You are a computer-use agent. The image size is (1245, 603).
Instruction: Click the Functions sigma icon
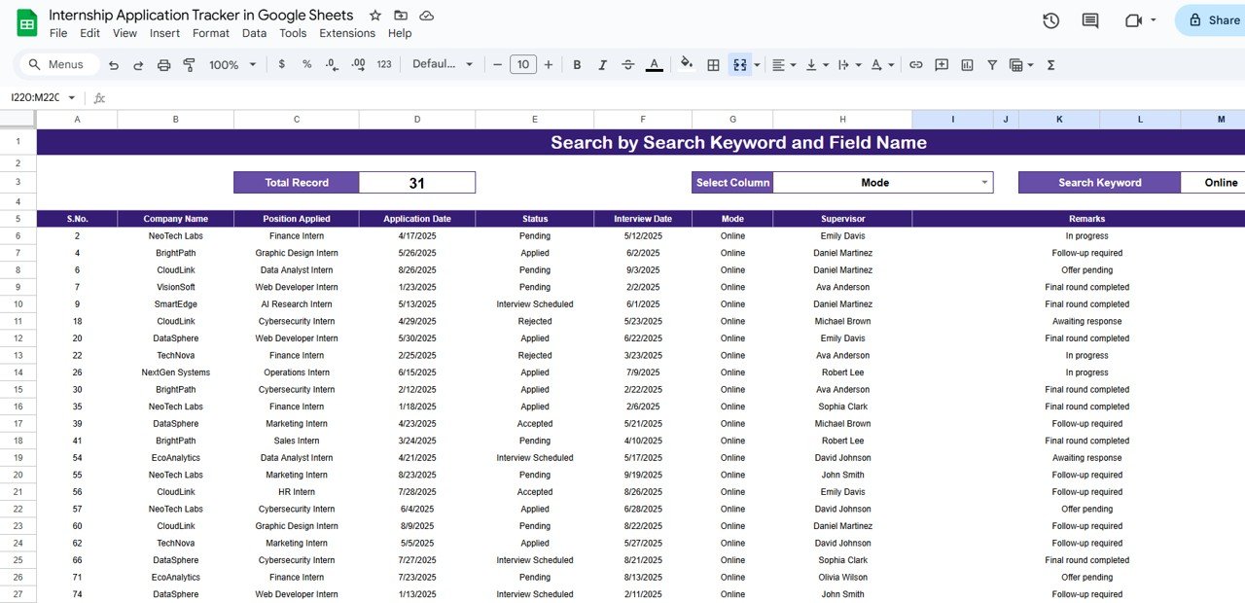tap(1050, 65)
